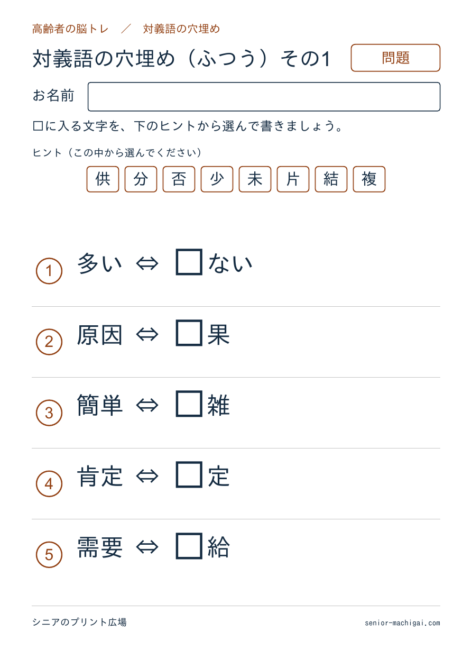This screenshot has width=472, height=668.
Task: Click the empty box before 雑
Action: 189,404
